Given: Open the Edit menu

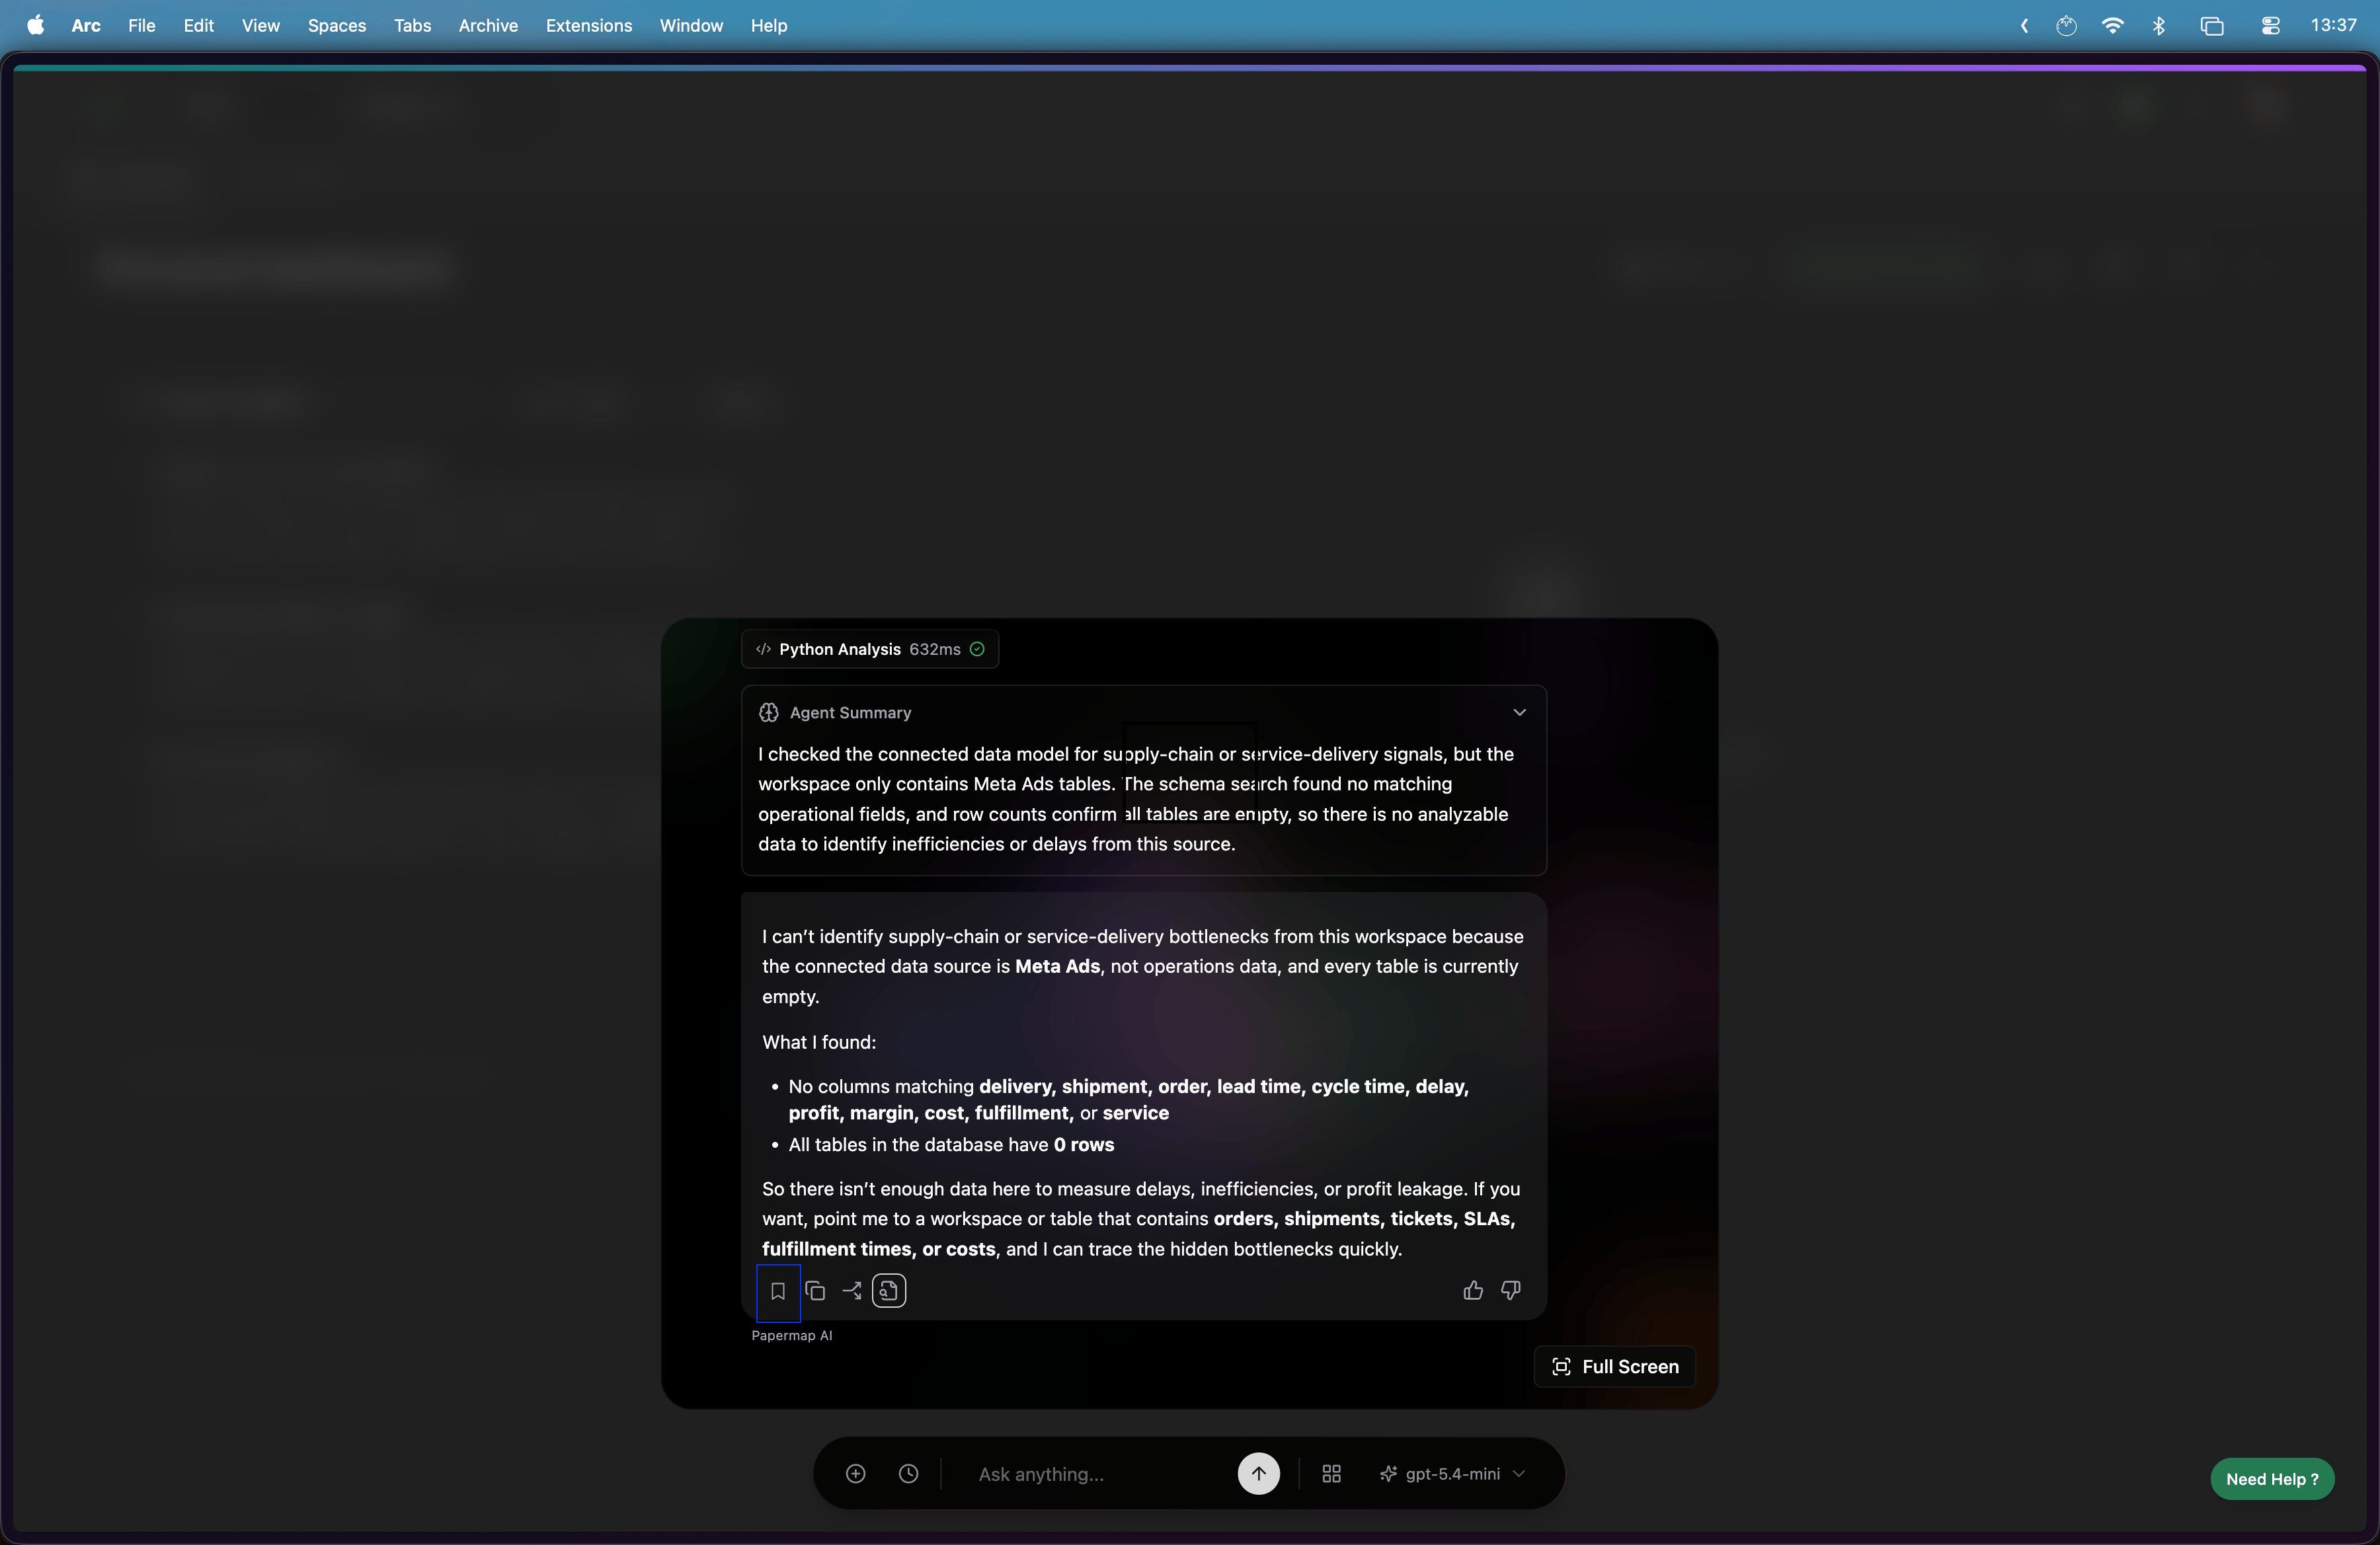Looking at the screenshot, I should (x=198, y=25).
